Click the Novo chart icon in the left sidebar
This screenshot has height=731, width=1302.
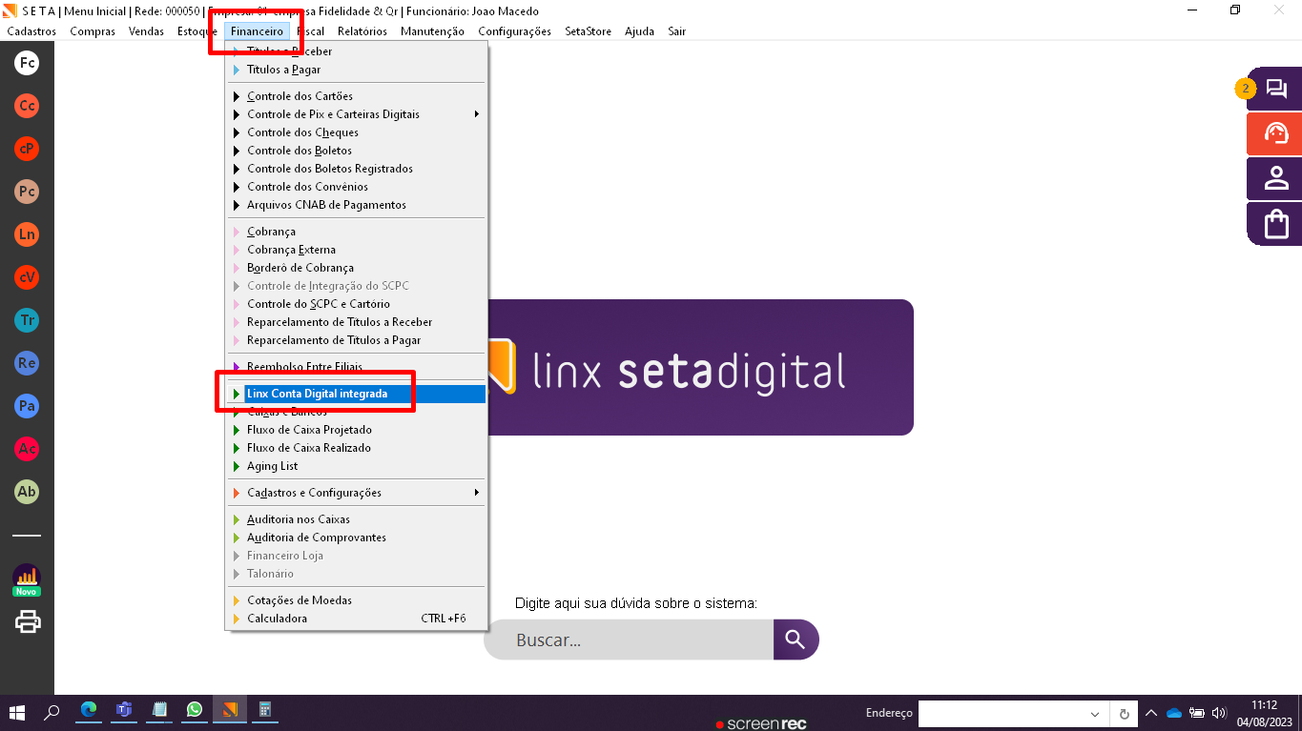click(x=26, y=579)
